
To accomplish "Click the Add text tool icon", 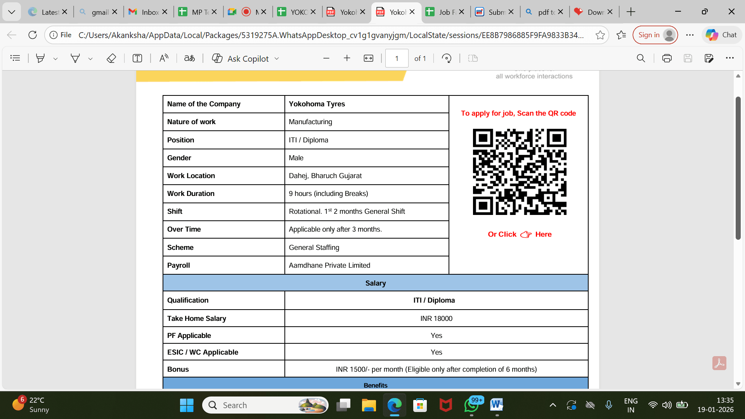I will [137, 58].
